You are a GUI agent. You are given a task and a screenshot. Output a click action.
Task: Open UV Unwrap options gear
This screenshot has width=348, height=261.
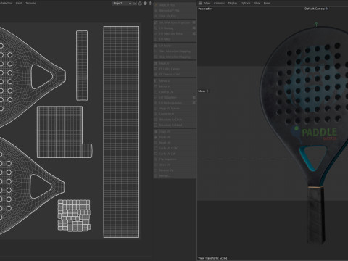pos(194,28)
